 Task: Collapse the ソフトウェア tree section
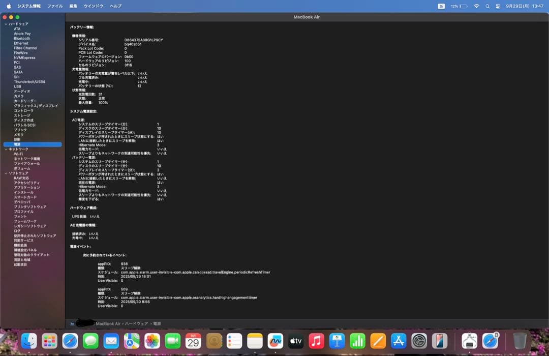pyautogui.click(x=6, y=173)
